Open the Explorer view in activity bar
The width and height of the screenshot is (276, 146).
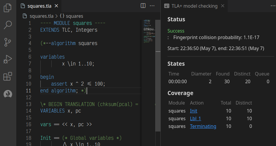(x=8, y=8)
